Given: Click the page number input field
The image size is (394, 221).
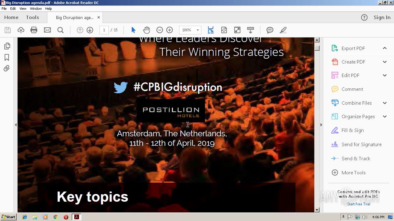Looking at the screenshot, I should [x=104, y=30].
